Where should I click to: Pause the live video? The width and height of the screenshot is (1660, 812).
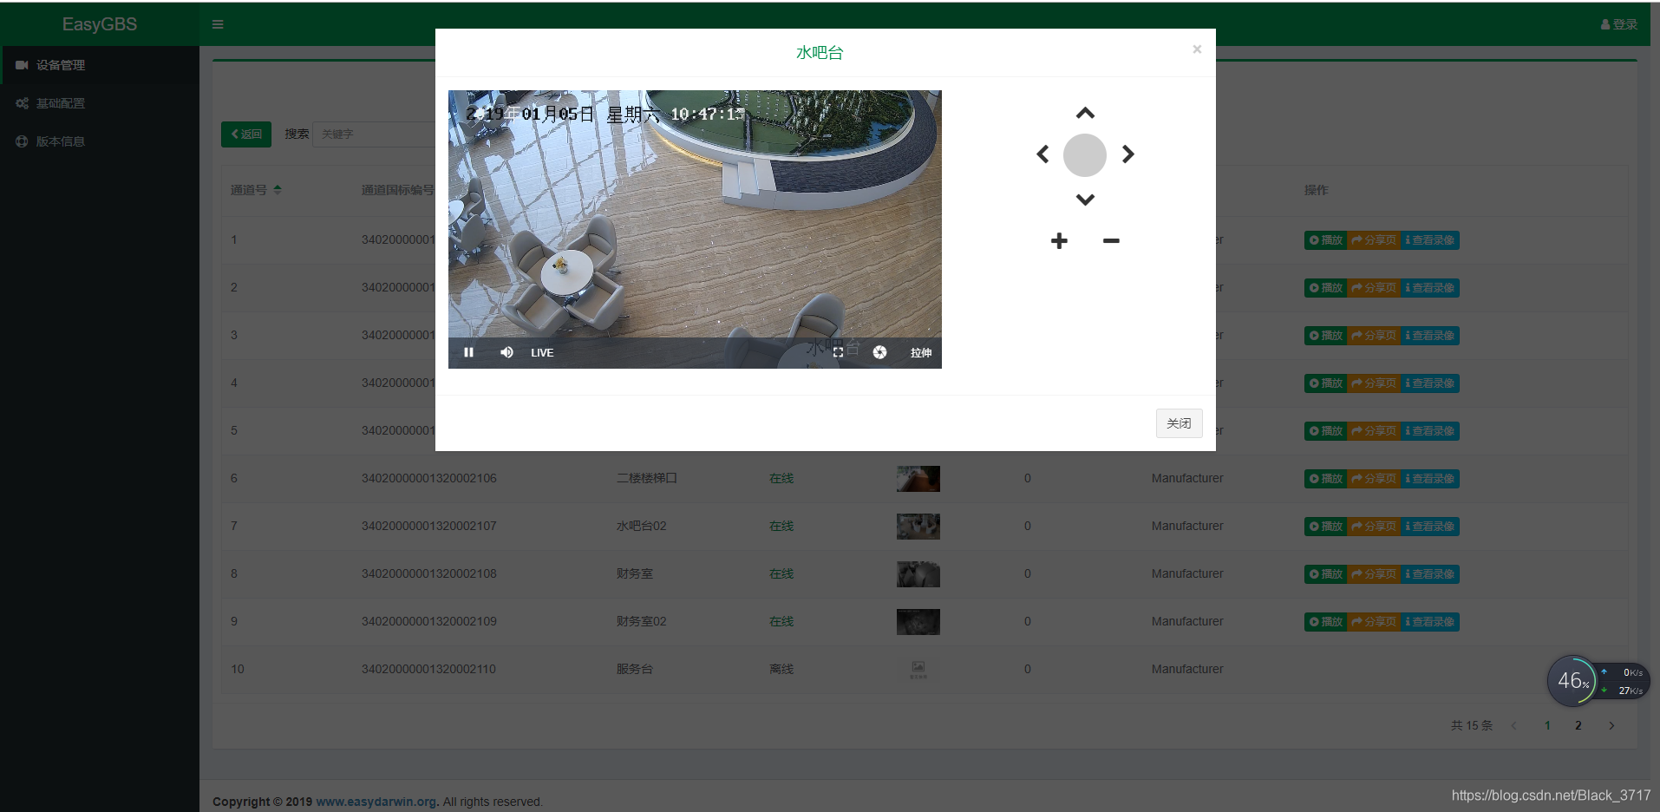coord(468,352)
